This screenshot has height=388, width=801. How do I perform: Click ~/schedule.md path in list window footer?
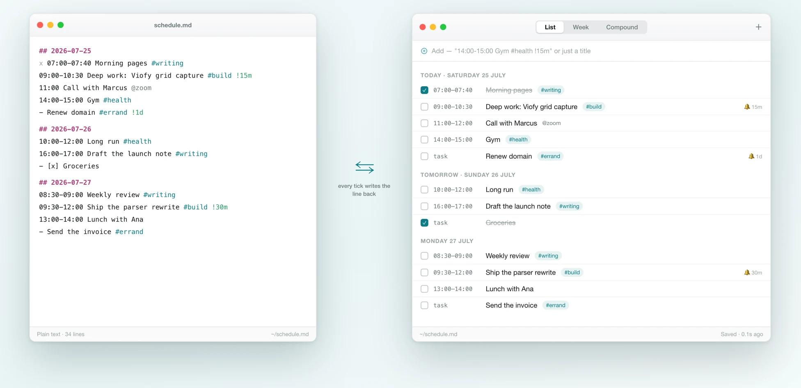(x=438, y=334)
